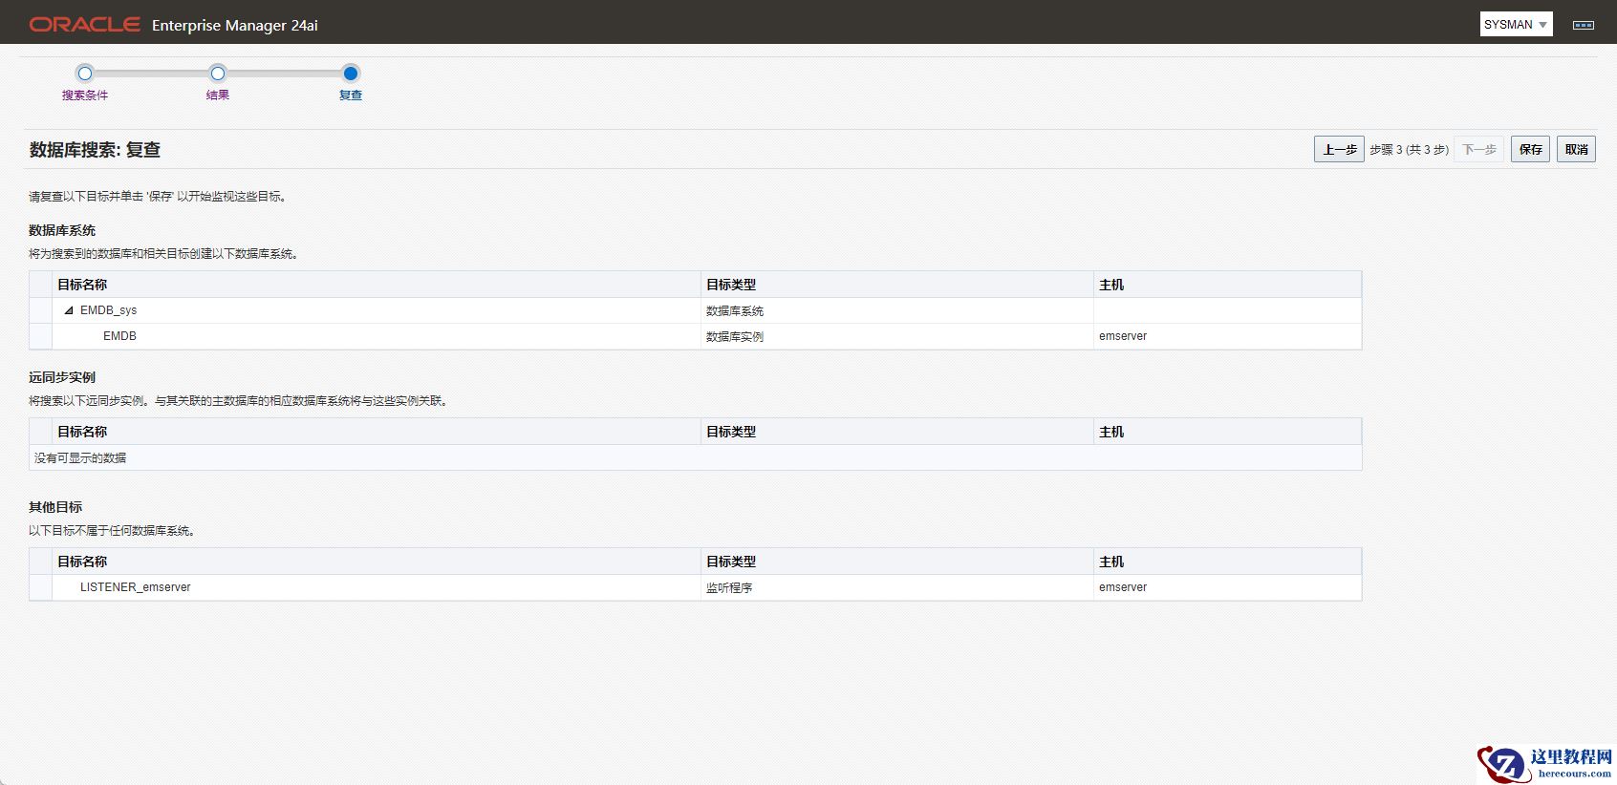
Task: Go to the 结果 wizard step
Action: [x=218, y=95]
